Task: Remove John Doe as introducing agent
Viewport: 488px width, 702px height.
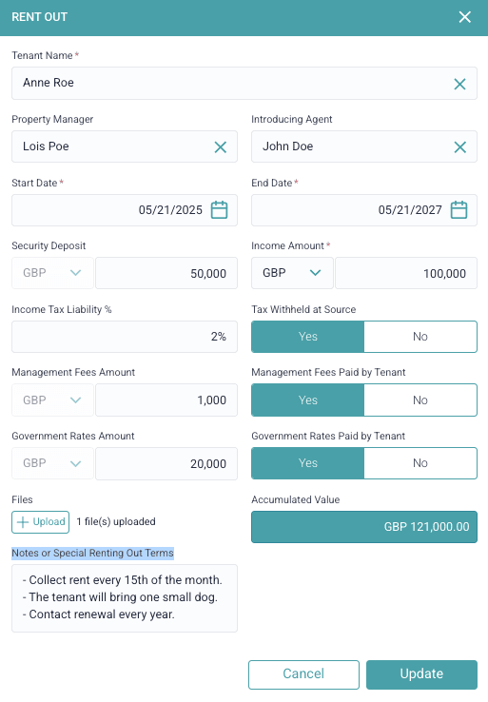Action: pyautogui.click(x=459, y=146)
